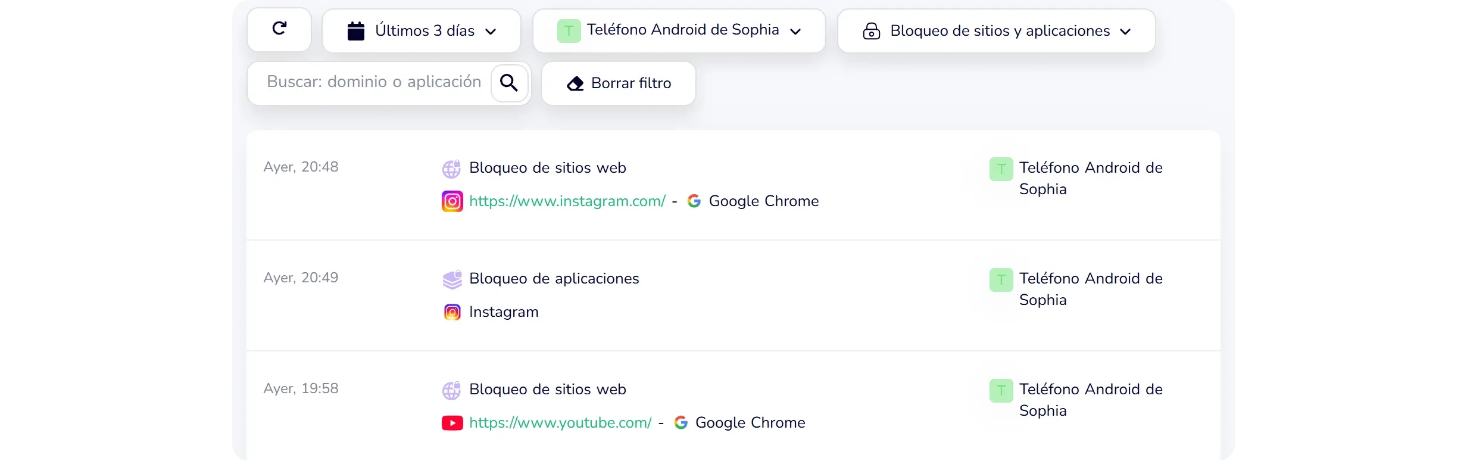Click Teléfono Android de Sophia in 19:58 row
The width and height of the screenshot is (1467, 461).
[1091, 400]
